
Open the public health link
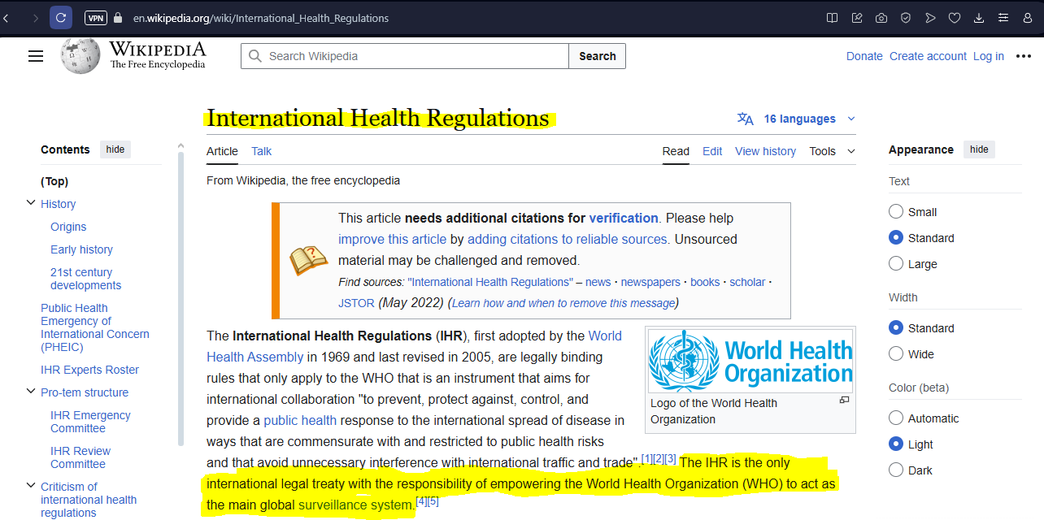click(x=300, y=420)
